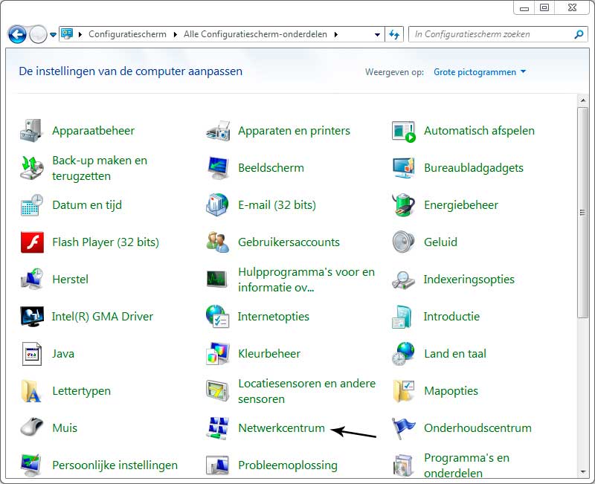The image size is (595, 484).
Task: Open the Java icon
Action: [x=31, y=354]
